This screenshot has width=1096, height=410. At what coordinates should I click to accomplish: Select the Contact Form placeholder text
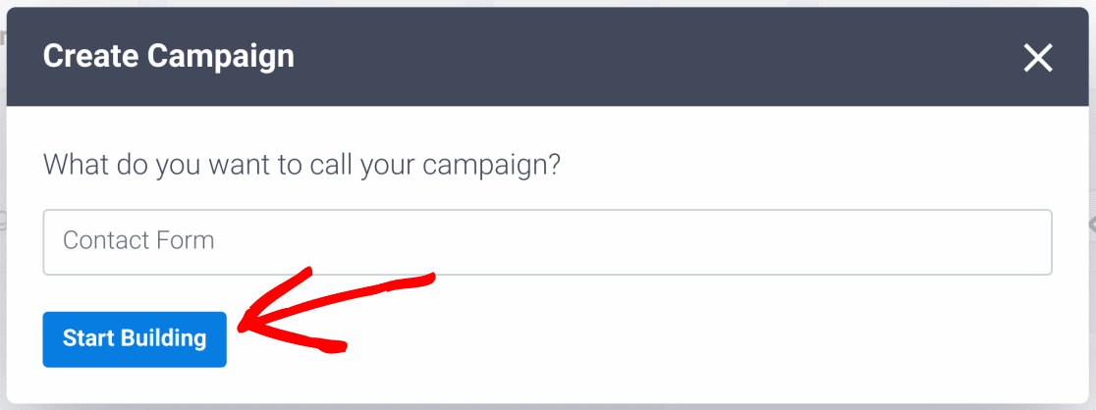[138, 240]
